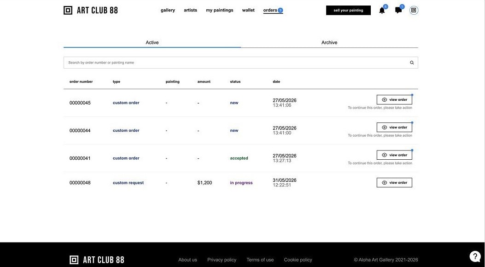Open the chat messages icon
The height and width of the screenshot is (267, 485).
click(x=398, y=11)
